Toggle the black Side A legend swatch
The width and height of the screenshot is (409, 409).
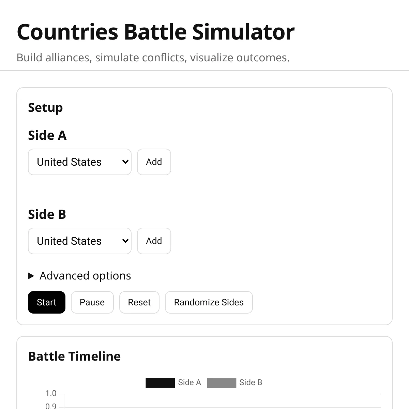[x=160, y=383]
